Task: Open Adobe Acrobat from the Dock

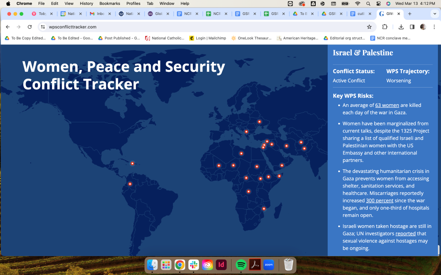Action: (x=255, y=264)
